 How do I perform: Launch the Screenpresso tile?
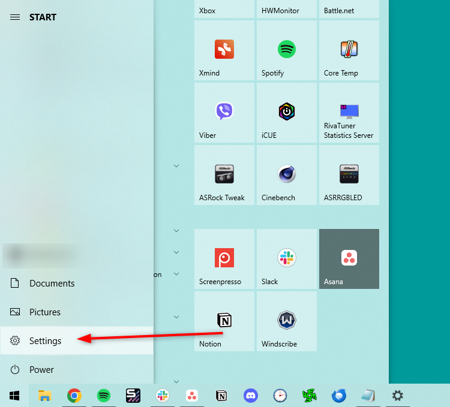coord(224,259)
